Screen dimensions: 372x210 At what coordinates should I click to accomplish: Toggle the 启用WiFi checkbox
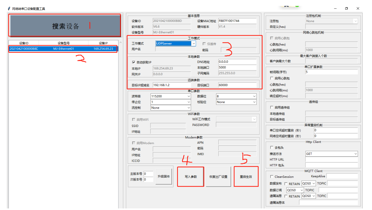134,120
